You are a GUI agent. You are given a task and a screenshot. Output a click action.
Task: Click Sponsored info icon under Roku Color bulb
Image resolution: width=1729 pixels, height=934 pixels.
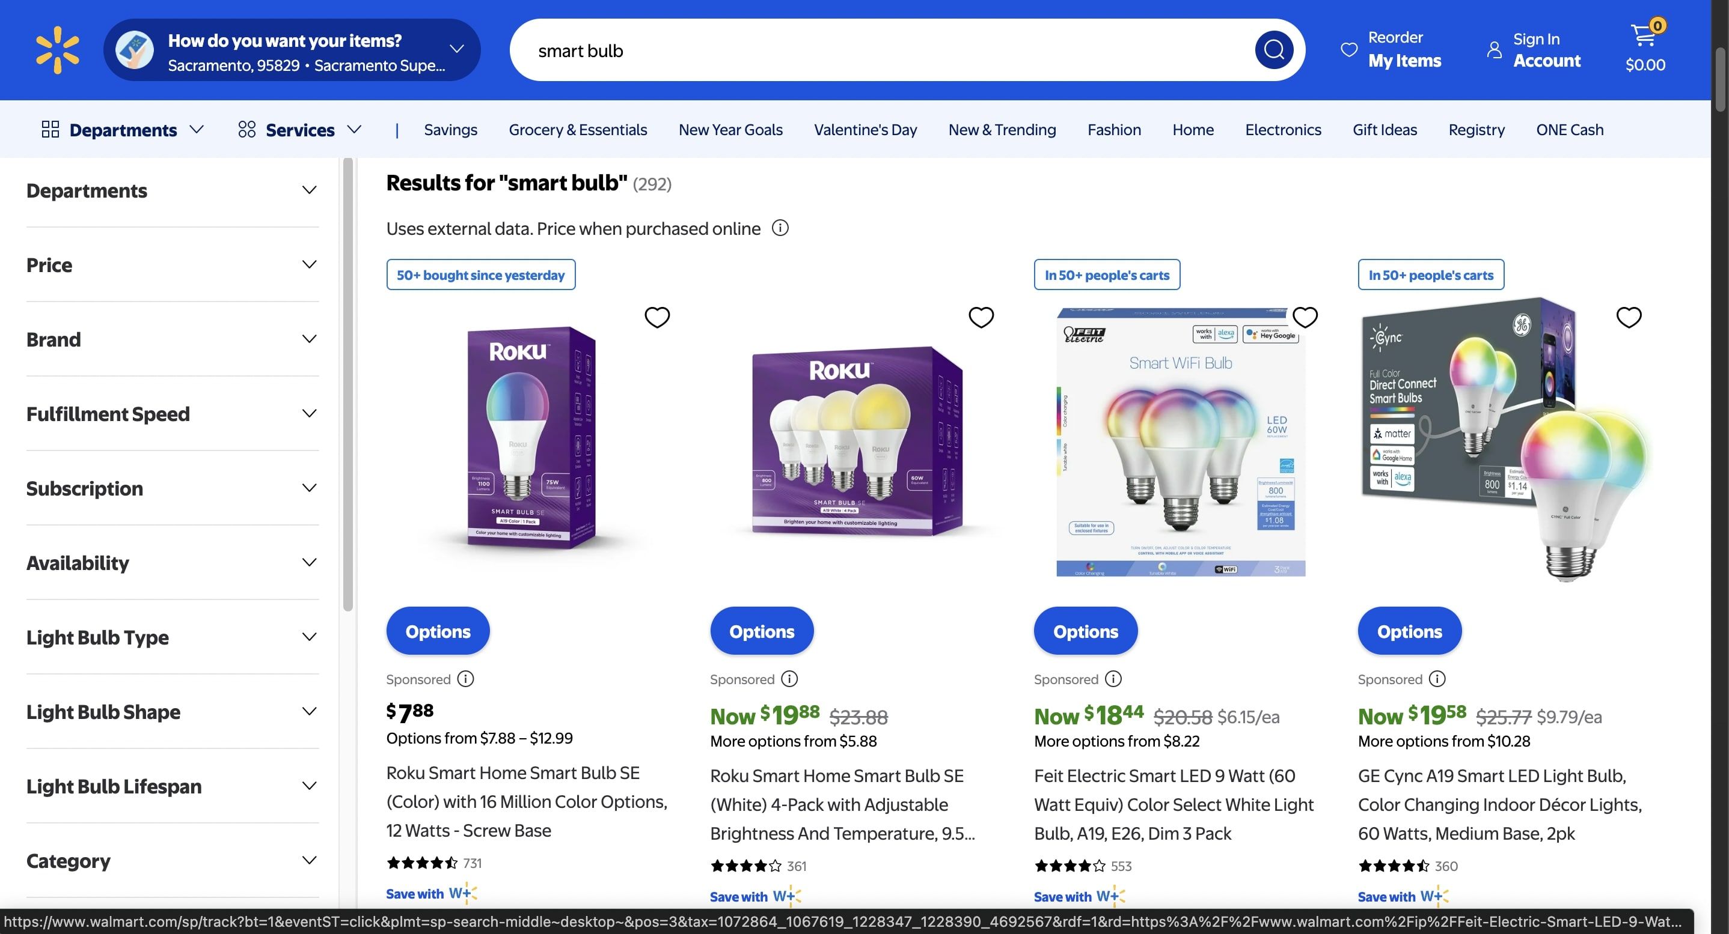click(x=465, y=679)
